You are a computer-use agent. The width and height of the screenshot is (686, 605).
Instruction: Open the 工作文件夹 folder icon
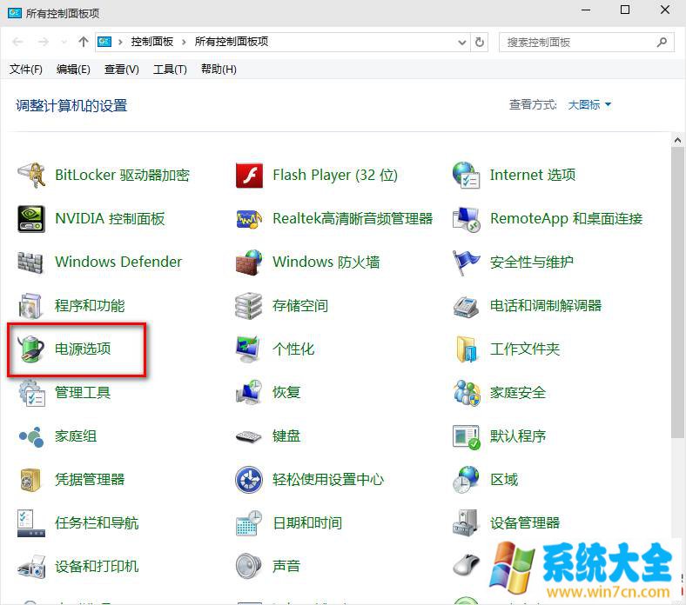click(466, 349)
